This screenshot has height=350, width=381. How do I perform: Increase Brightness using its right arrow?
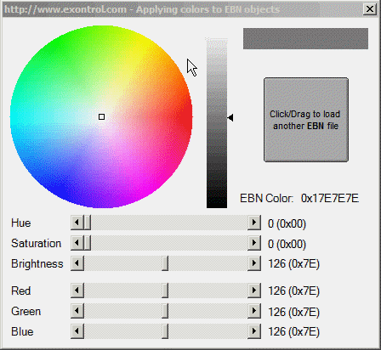(x=254, y=263)
